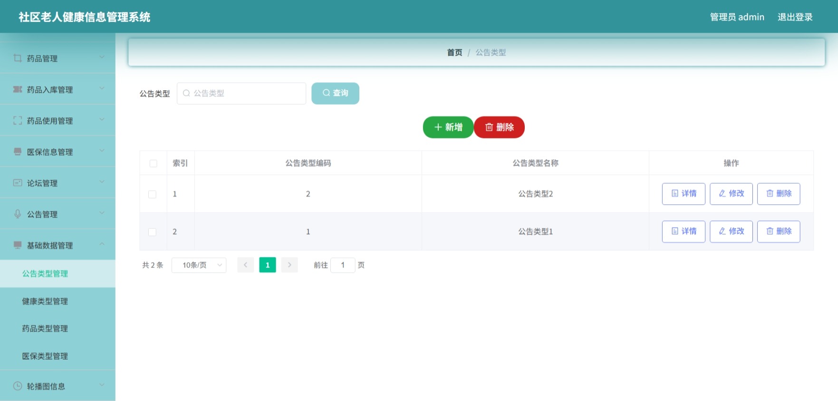Click the 公告类型编码 column header

(x=308, y=163)
